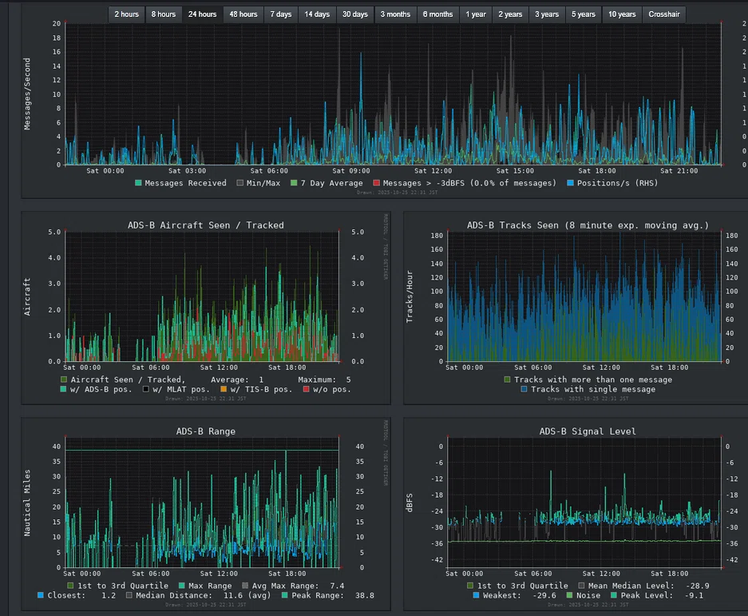The height and width of the screenshot is (616, 748).
Task: Switch to 7 days range
Action: [x=280, y=14]
